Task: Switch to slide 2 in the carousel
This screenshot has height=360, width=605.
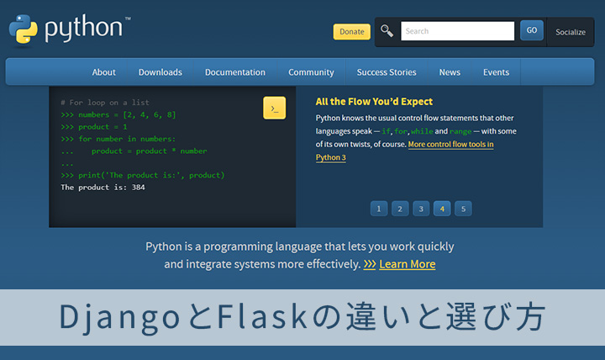Action: tap(400, 209)
